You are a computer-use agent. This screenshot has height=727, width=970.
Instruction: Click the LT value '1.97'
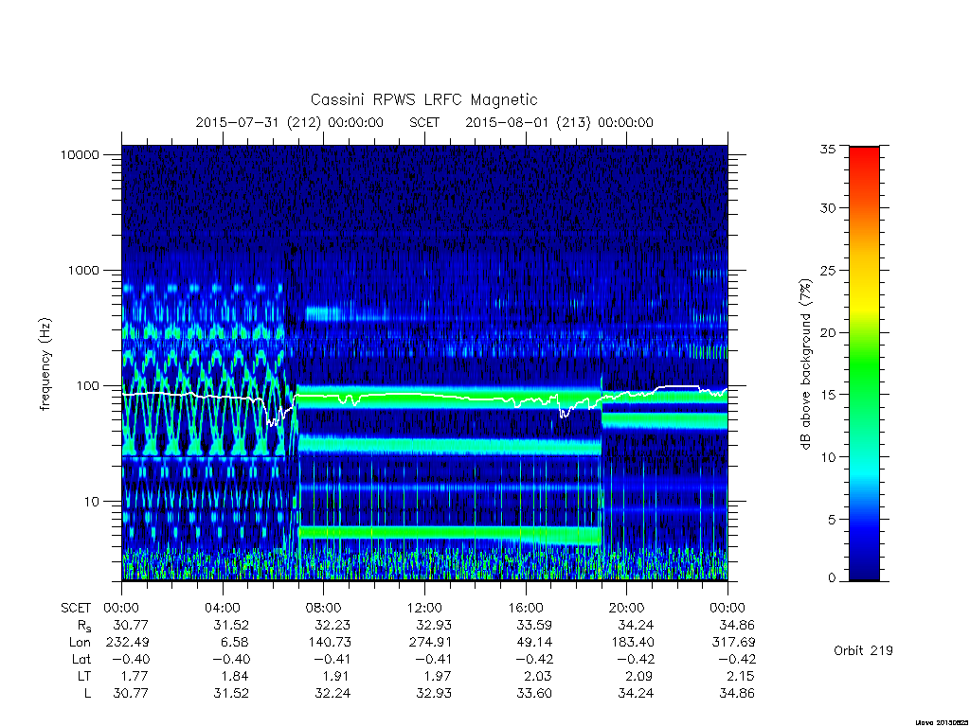(x=438, y=676)
